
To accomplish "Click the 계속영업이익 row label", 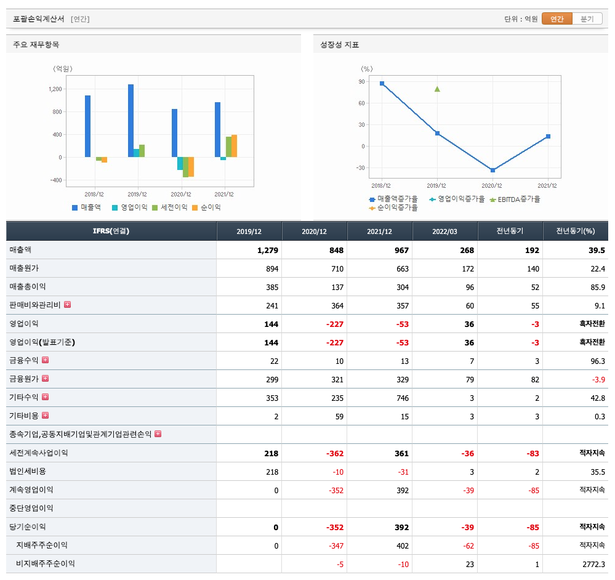I will (x=31, y=489).
